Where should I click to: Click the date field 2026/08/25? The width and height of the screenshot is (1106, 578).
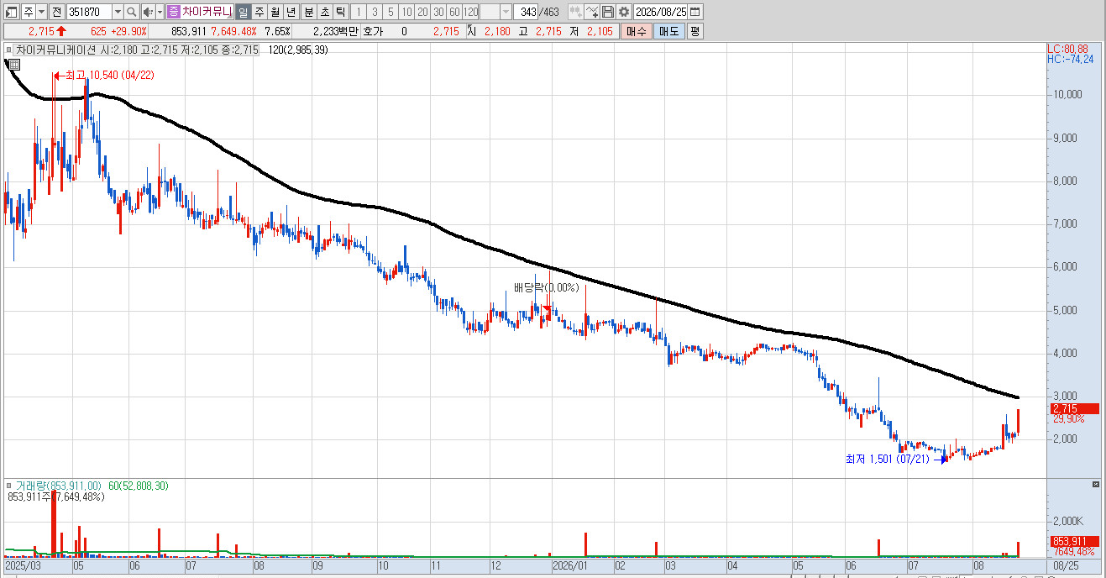661,12
